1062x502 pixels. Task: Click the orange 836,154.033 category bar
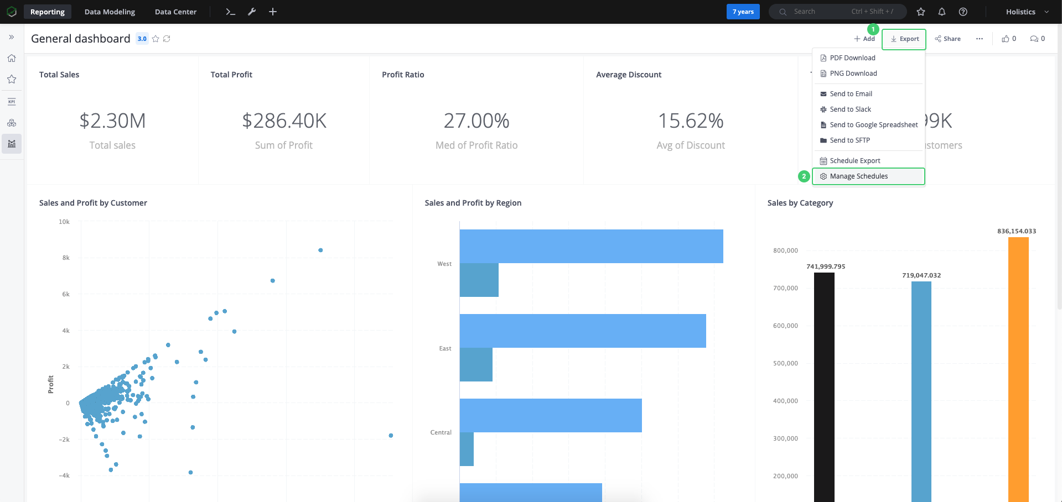[1018, 369]
